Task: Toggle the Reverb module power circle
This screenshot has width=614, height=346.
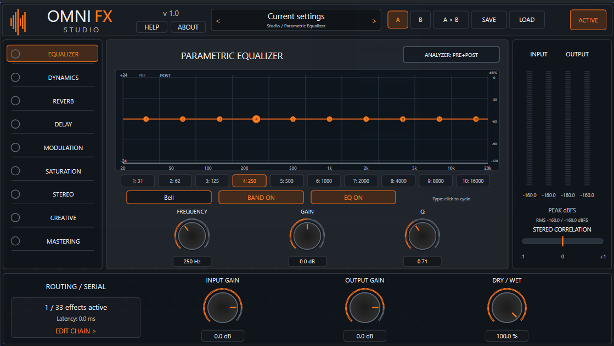Action: click(15, 101)
